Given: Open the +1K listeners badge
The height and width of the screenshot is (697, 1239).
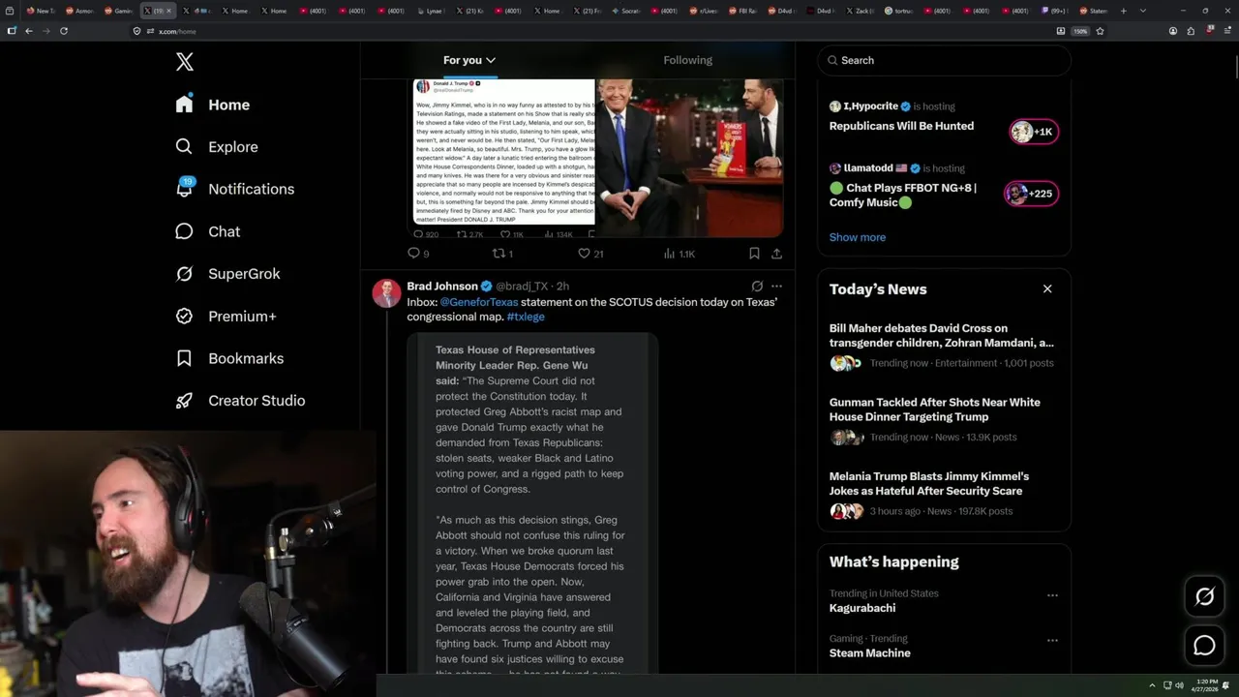Looking at the screenshot, I should point(1034,132).
